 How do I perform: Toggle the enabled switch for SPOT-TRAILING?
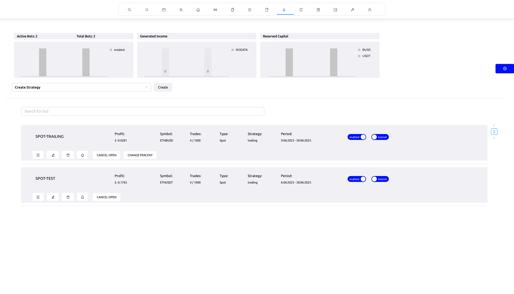(357, 137)
